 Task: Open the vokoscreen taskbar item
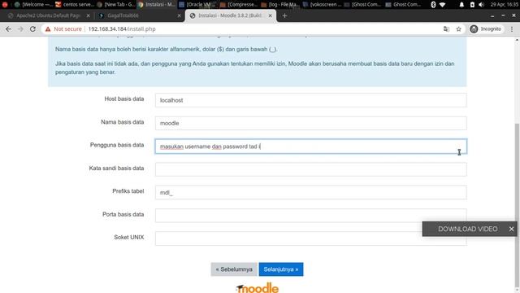(x=322, y=5)
